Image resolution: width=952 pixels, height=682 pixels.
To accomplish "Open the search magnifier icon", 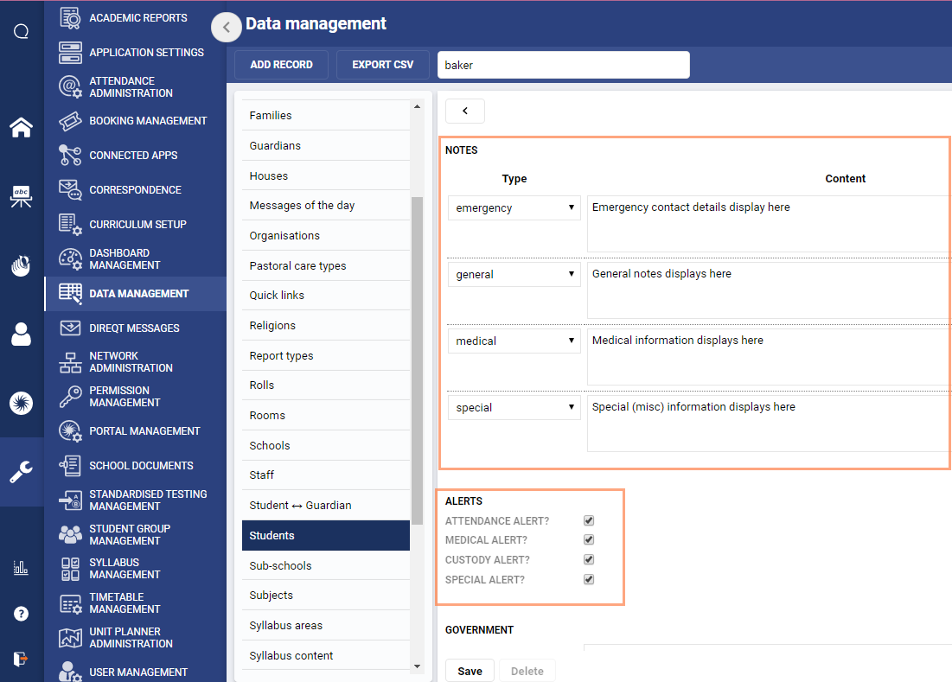I will [x=21, y=30].
